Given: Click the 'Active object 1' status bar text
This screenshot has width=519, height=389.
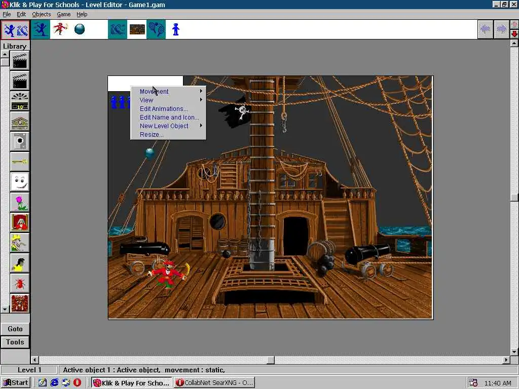Looking at the screenshot, I should 144,370.
